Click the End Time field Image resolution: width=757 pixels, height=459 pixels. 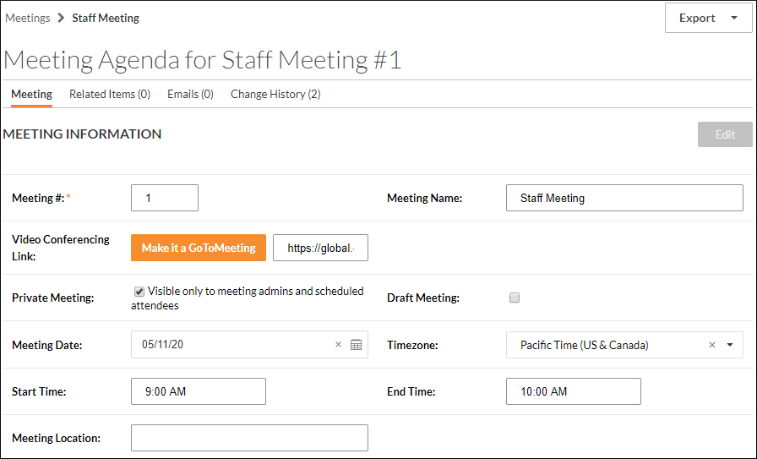[573, 391]
